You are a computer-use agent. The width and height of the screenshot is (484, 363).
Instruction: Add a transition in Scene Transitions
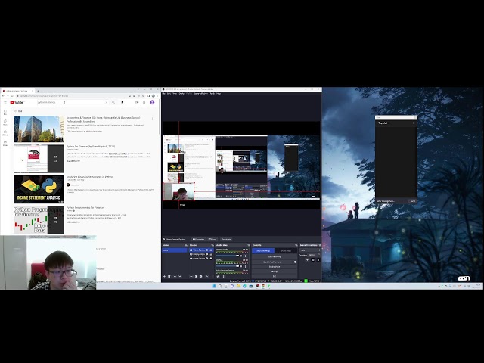[x=307, y=259]
